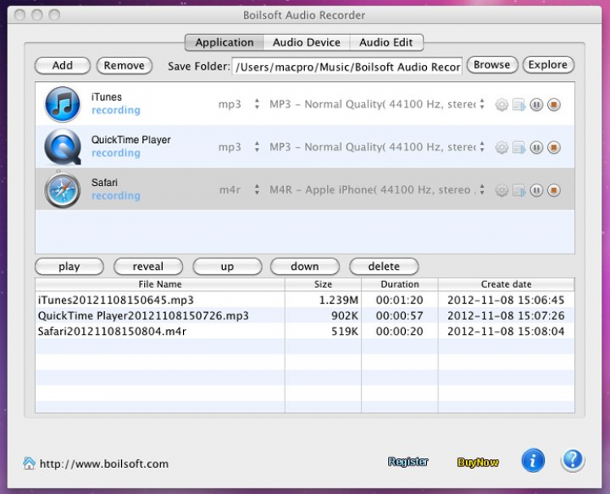Stop the iTunes recording
This screenshot has width=610, height=494.
tap(554, 104)
